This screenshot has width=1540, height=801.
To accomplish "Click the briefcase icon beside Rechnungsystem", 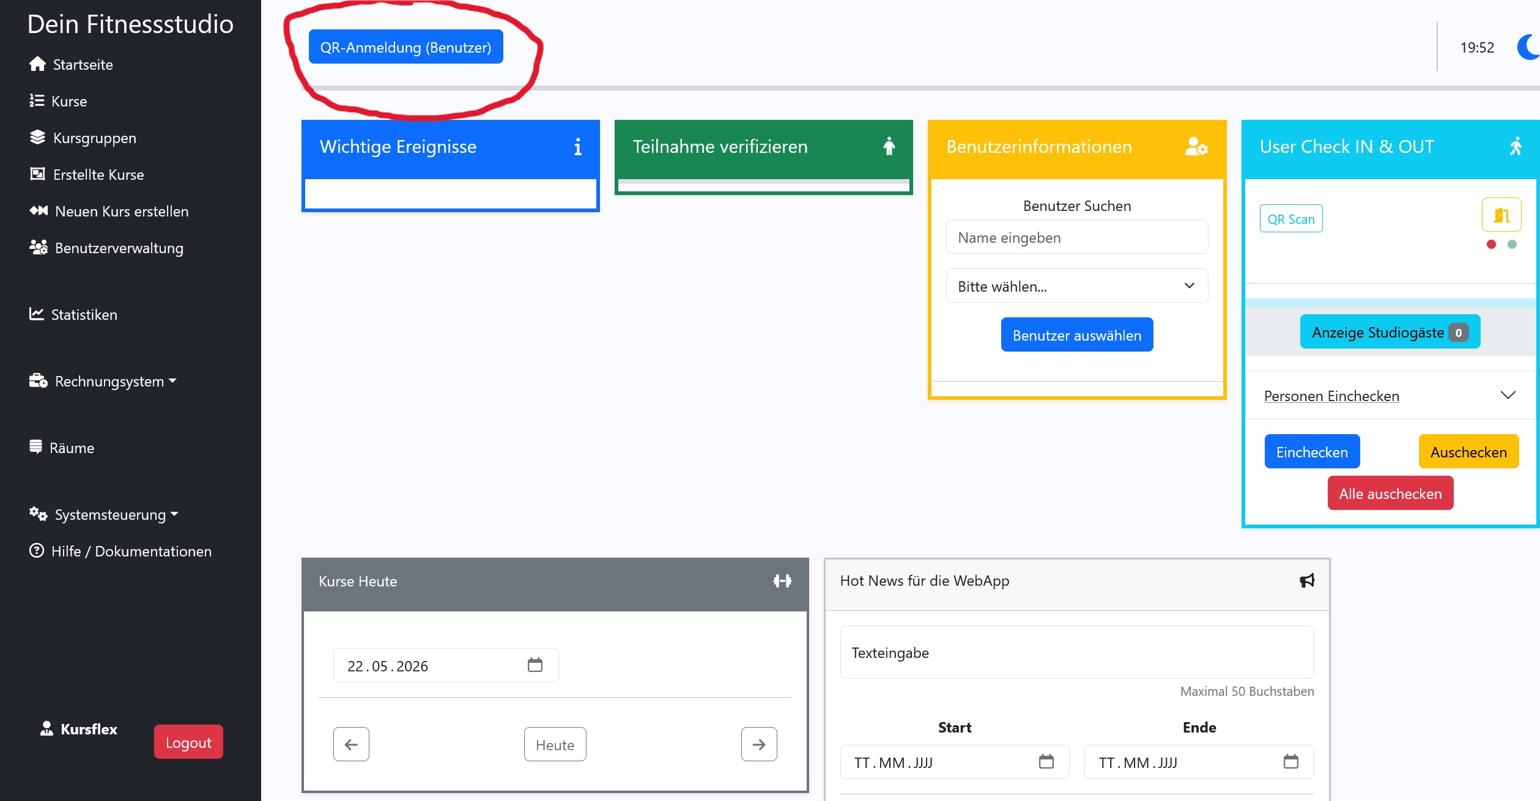I will 39,380.
